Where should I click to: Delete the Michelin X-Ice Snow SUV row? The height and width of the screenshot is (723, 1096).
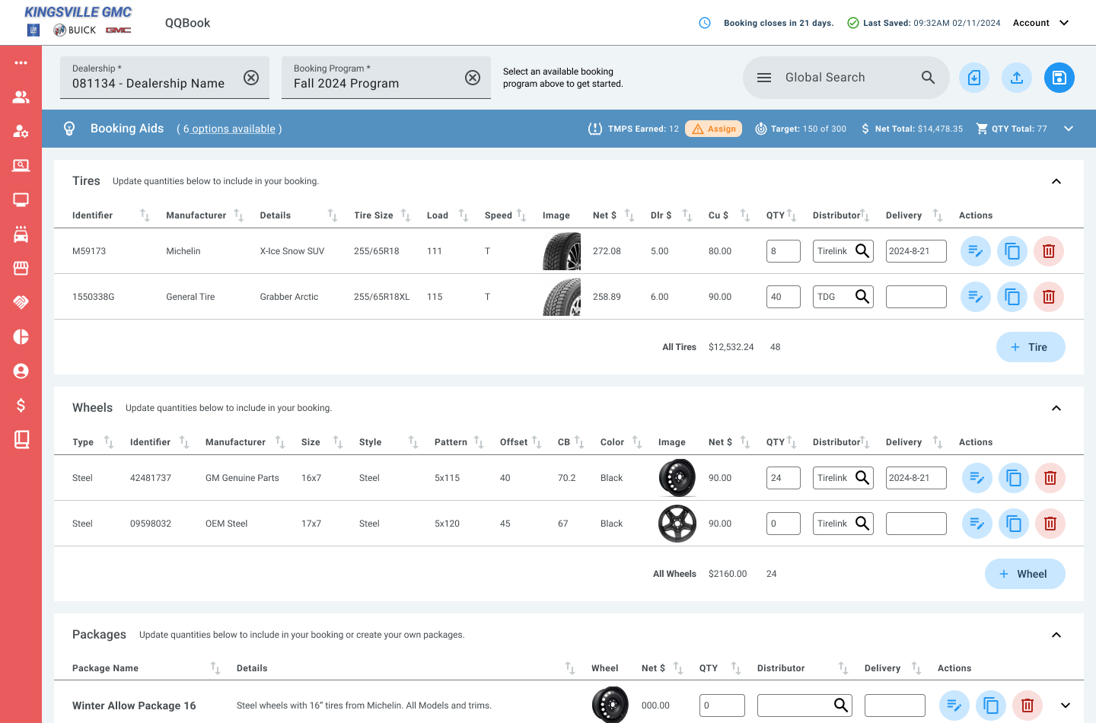(1048, 251)
